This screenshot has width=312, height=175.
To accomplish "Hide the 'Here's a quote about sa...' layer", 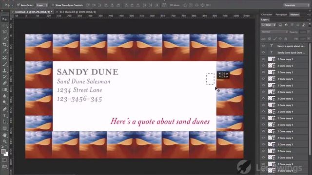I will 263,46.
